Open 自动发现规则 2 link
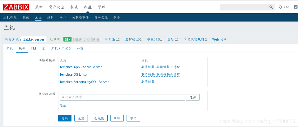Screen dimensions: 298x127 (x=195, y=39)
